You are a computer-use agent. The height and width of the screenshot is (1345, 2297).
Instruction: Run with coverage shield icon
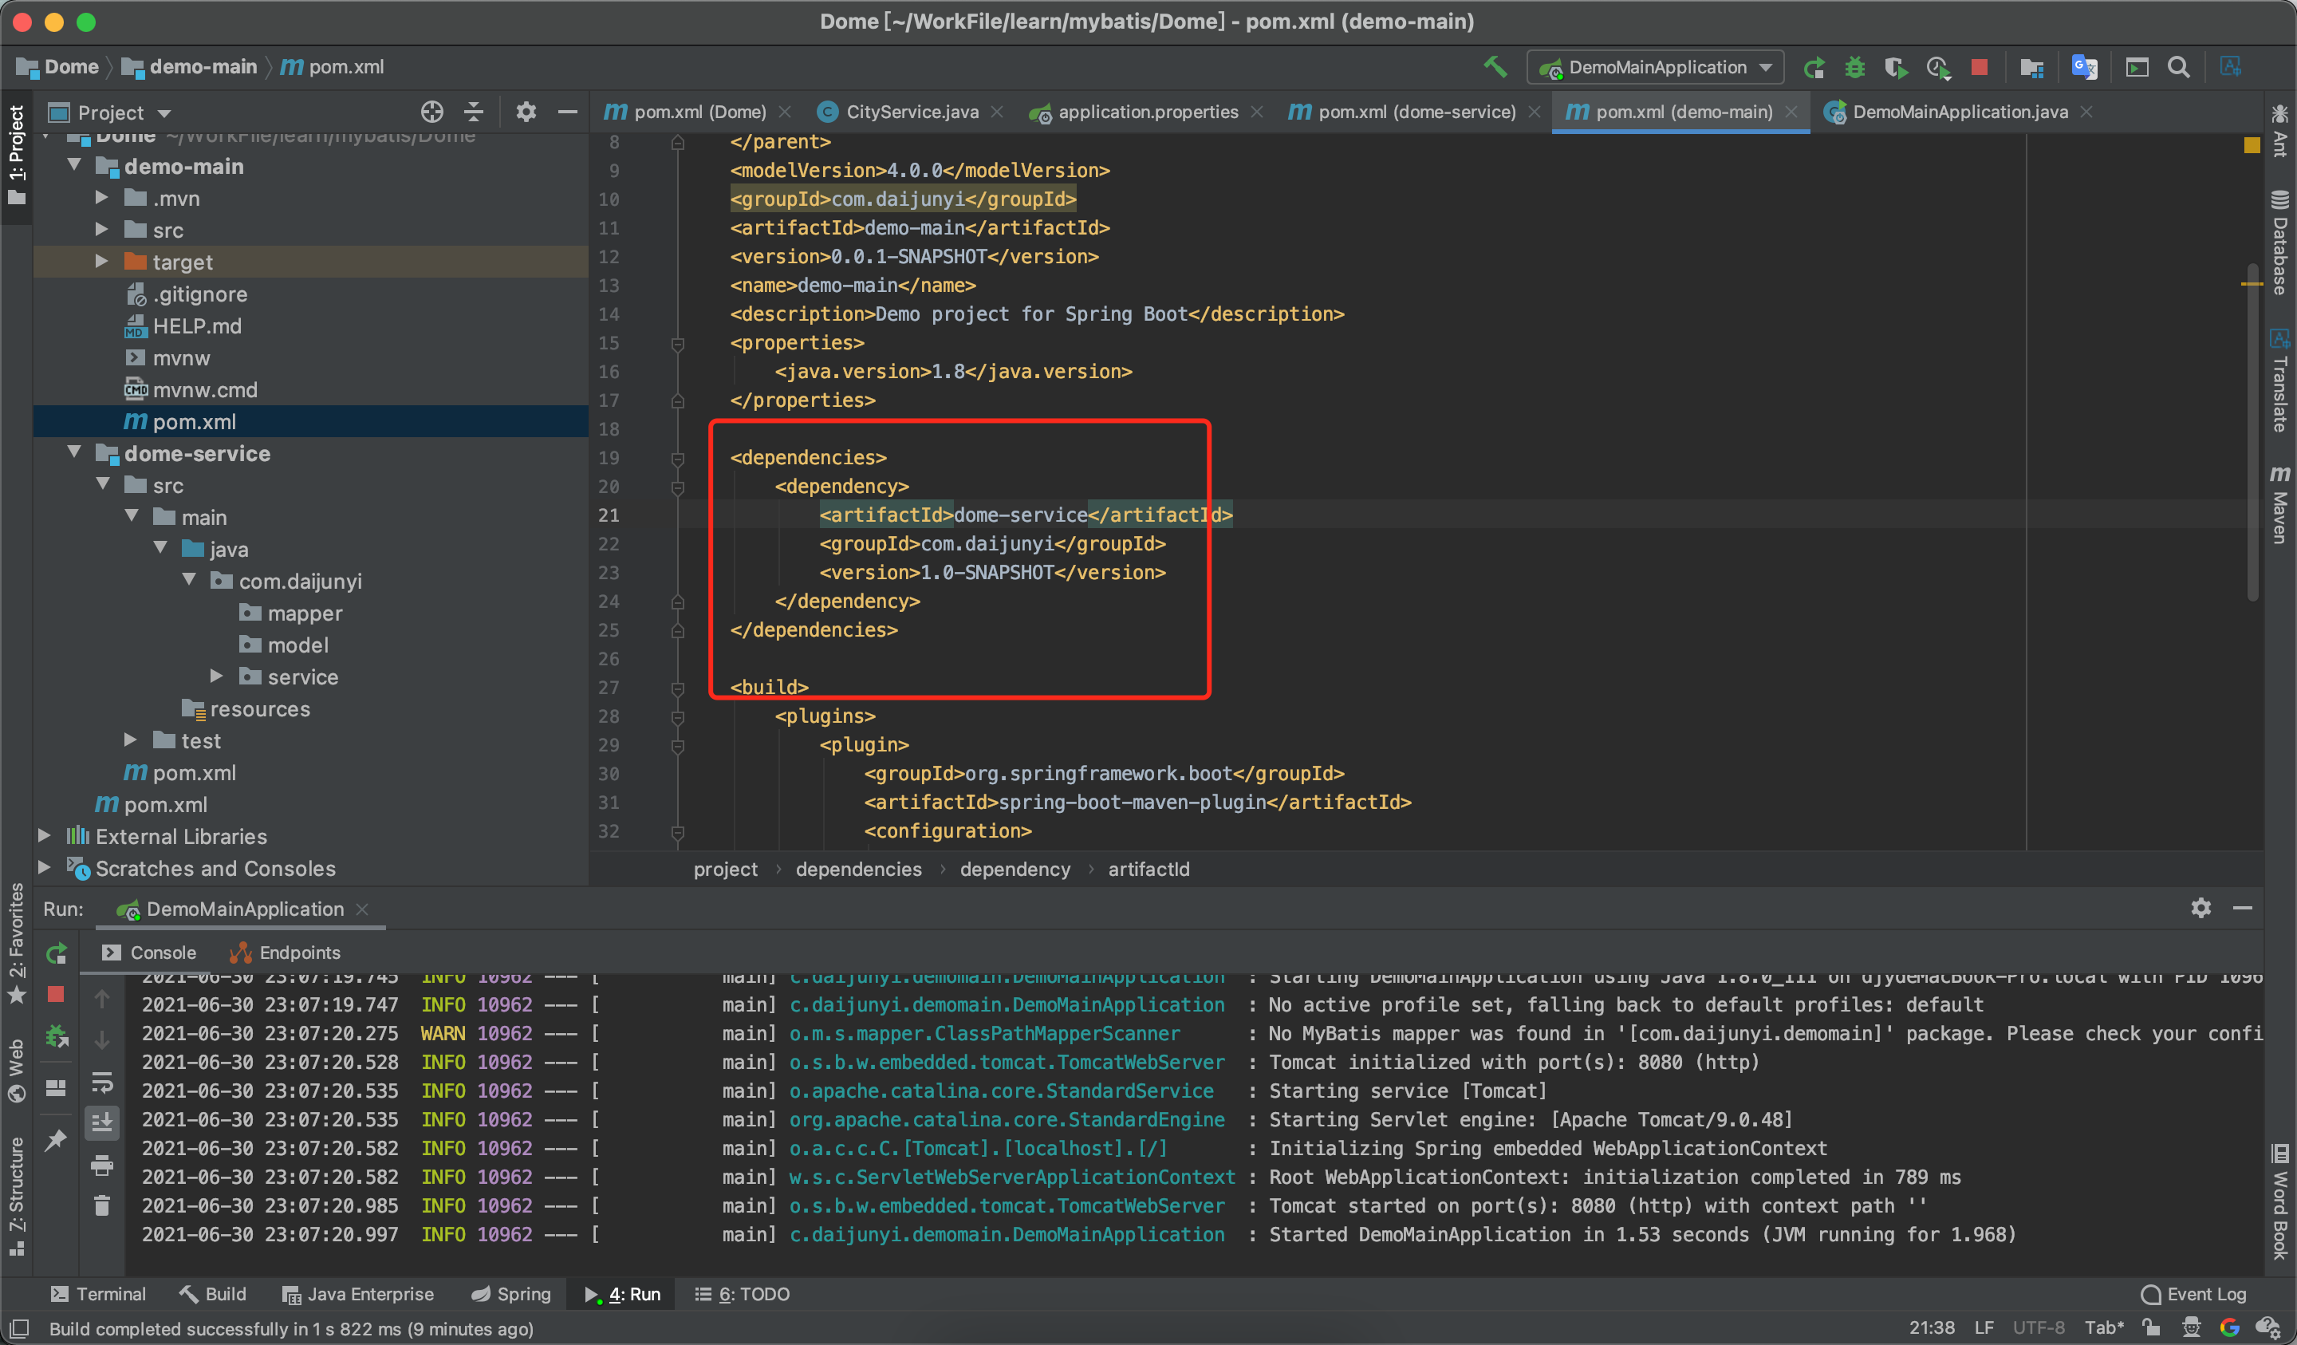click(x=1896, y=68)
